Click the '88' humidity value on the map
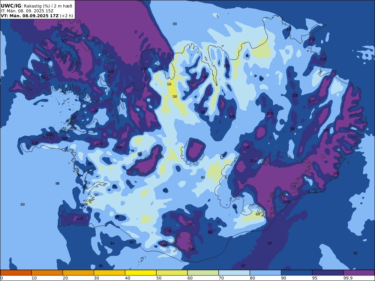375x281 pixels. coord(175,24)
